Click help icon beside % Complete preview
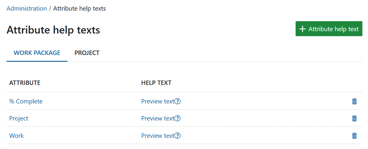Image resolution: width=368 pixels, height=149 pixels. tap(177, 101)
